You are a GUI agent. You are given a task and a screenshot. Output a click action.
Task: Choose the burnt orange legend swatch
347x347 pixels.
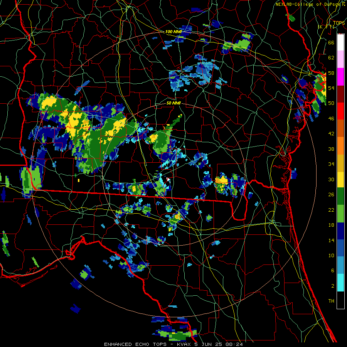pos(340,128)
